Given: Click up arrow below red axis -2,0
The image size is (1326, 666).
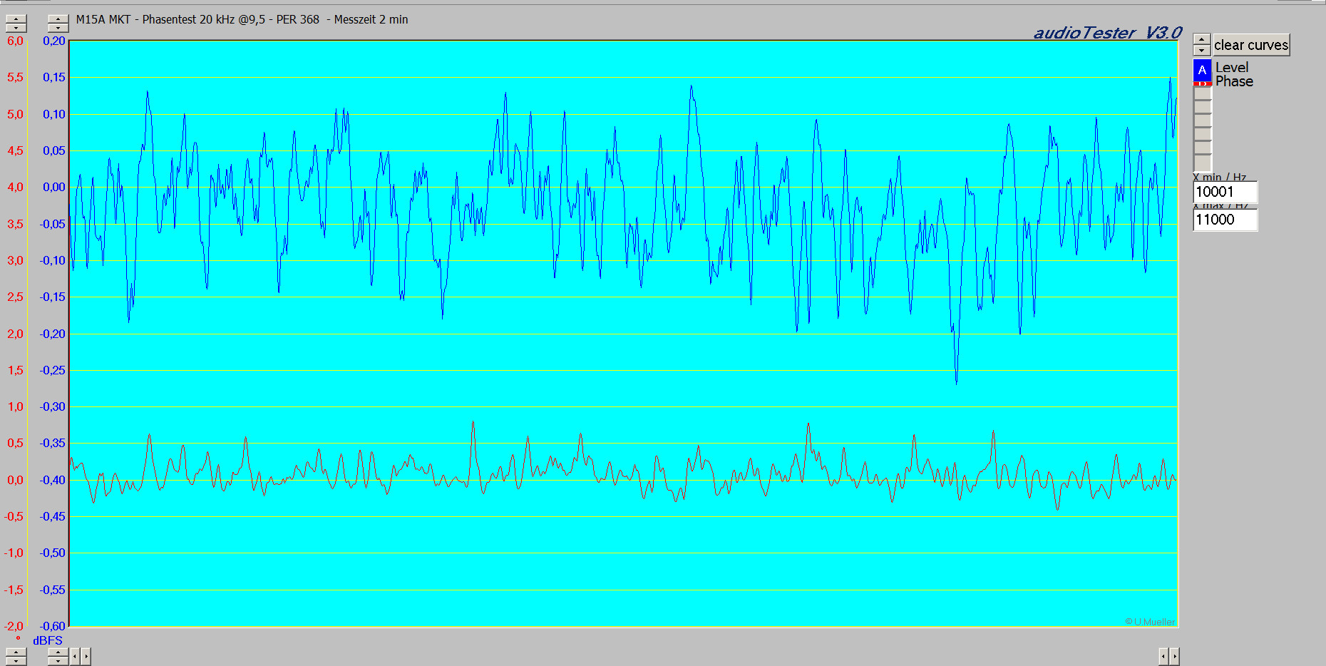Looking at the screenshot, I should coord(16,652).
